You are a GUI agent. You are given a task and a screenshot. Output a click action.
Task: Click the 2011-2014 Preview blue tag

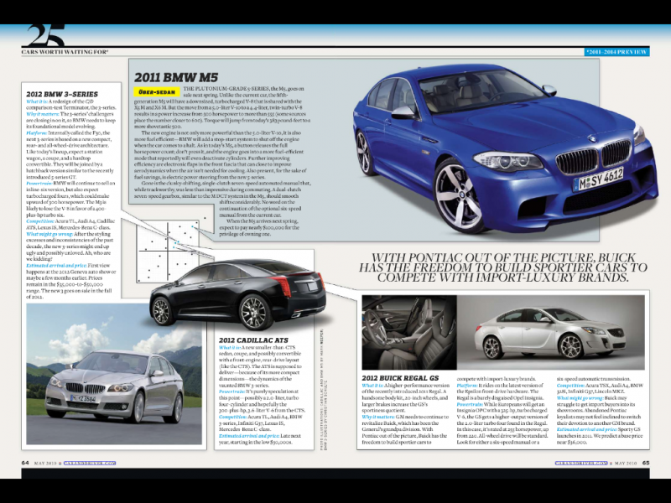point(616,52)
